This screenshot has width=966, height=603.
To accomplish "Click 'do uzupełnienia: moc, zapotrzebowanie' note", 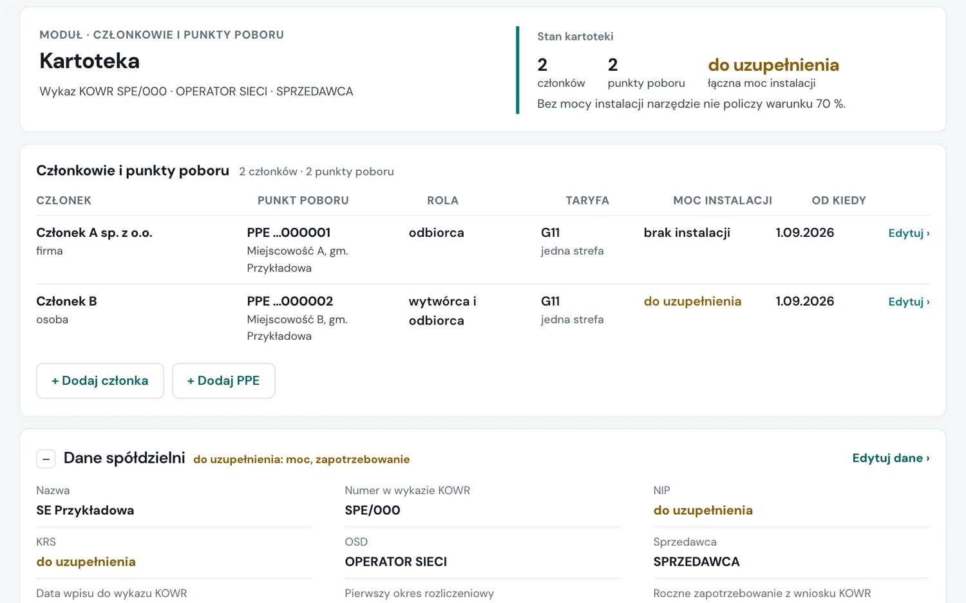I will 301,459.
